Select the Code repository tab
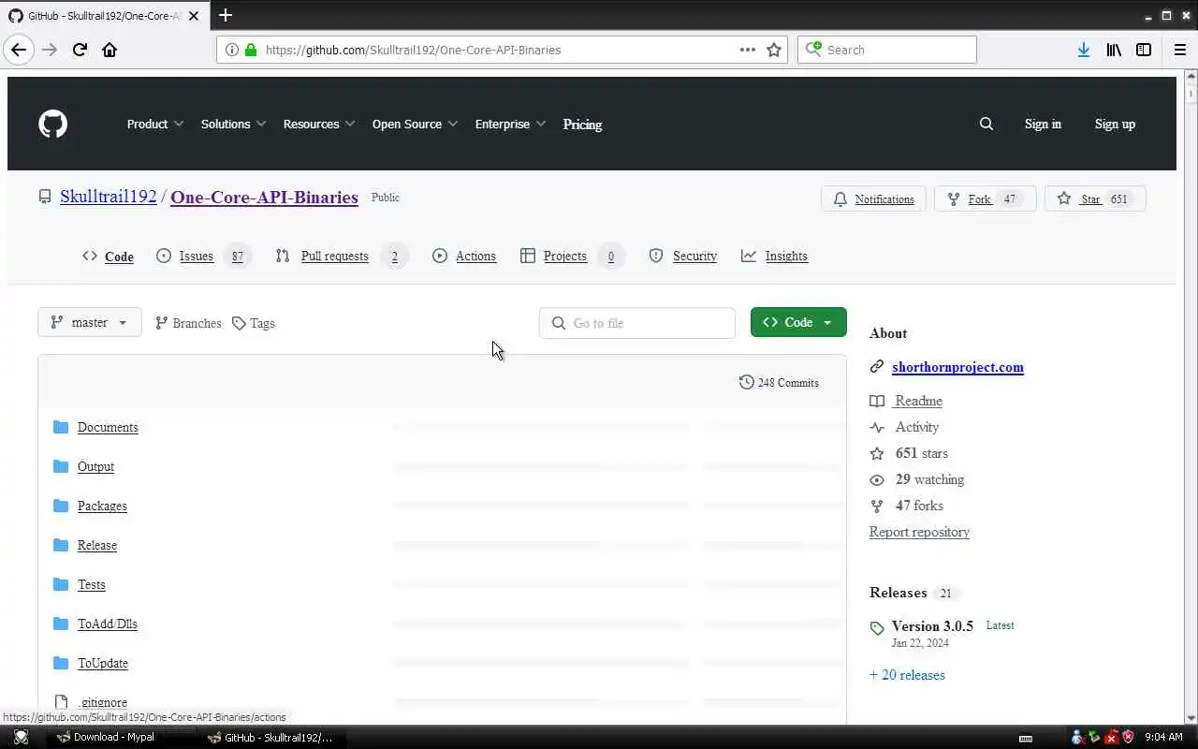The width and height of the screenshot is (1198, 749). point(108,256)
